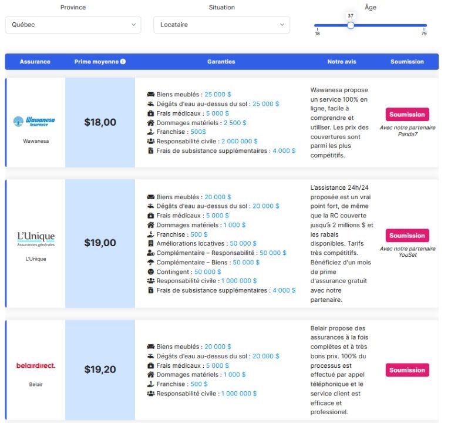
Task: Click the text Avec notre partenaire Panda7
Action: click(x=408, y=131)
